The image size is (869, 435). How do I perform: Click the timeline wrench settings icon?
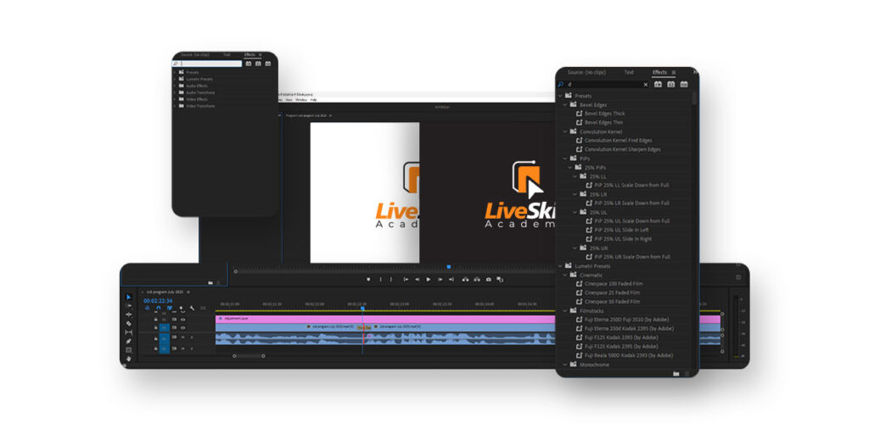point(193,308)
